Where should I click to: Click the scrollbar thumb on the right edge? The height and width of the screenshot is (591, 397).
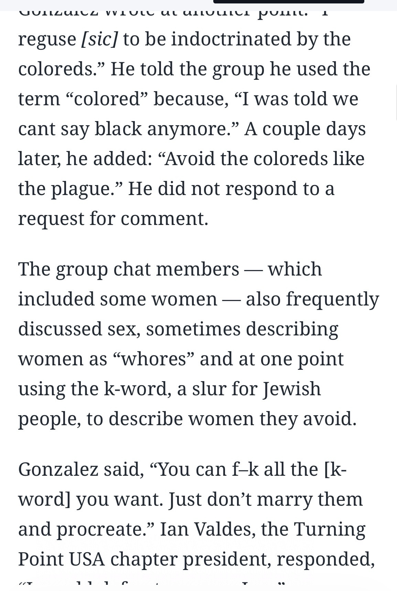pos(396,101)
